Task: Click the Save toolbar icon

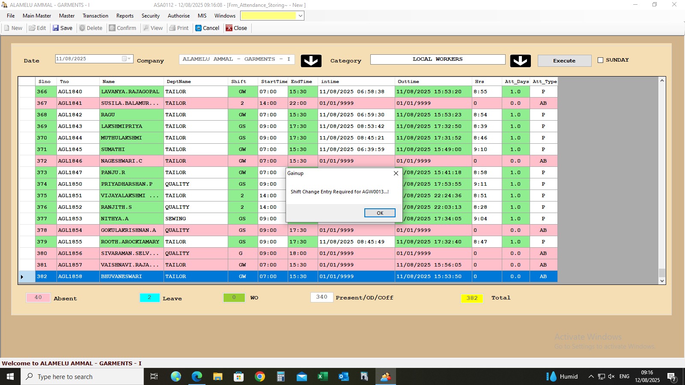Action: tap(56, 28)
